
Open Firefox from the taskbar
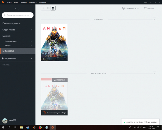[40, 127]
